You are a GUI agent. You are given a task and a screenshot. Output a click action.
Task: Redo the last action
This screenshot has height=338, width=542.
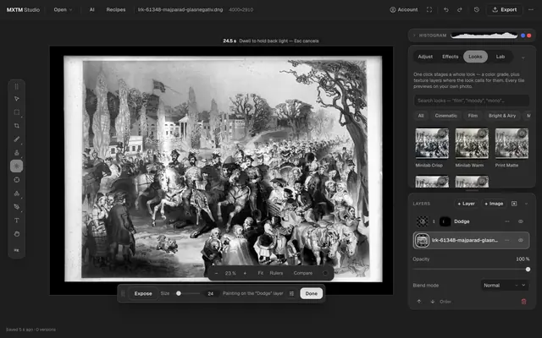point(460,9)
